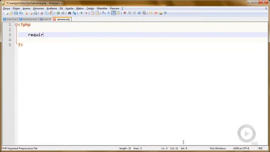Click the closing ?> tag on line 5
Image resolution: width=270 pixels, height=152 pixels.
[21, 45]
